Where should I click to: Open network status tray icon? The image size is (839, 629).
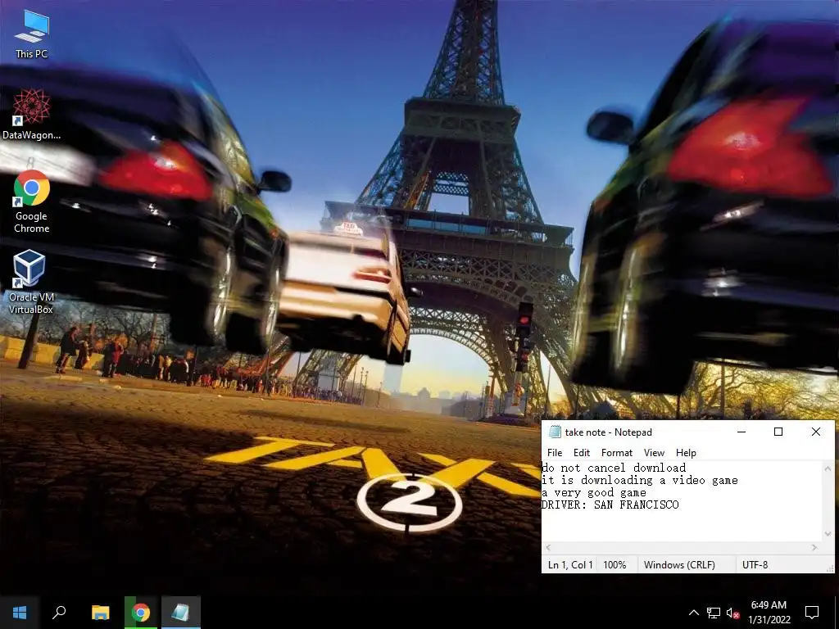click(714, 613)
